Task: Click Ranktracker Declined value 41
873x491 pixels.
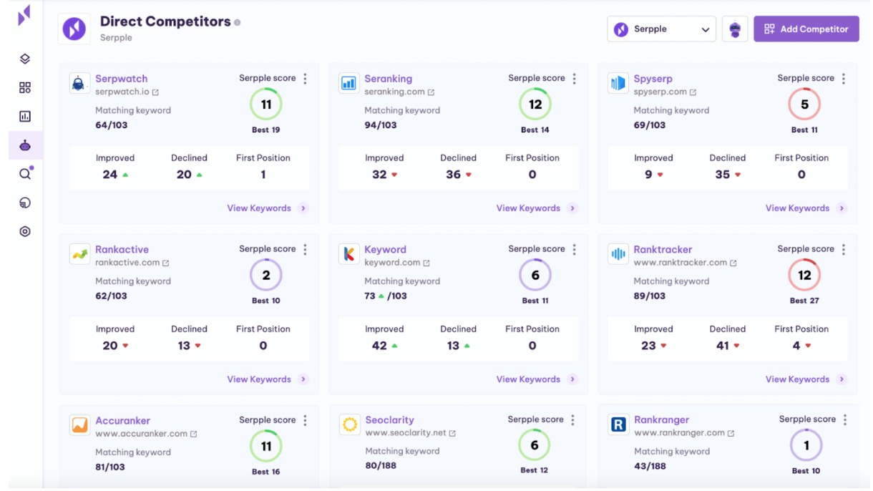Action: point(723,346)
